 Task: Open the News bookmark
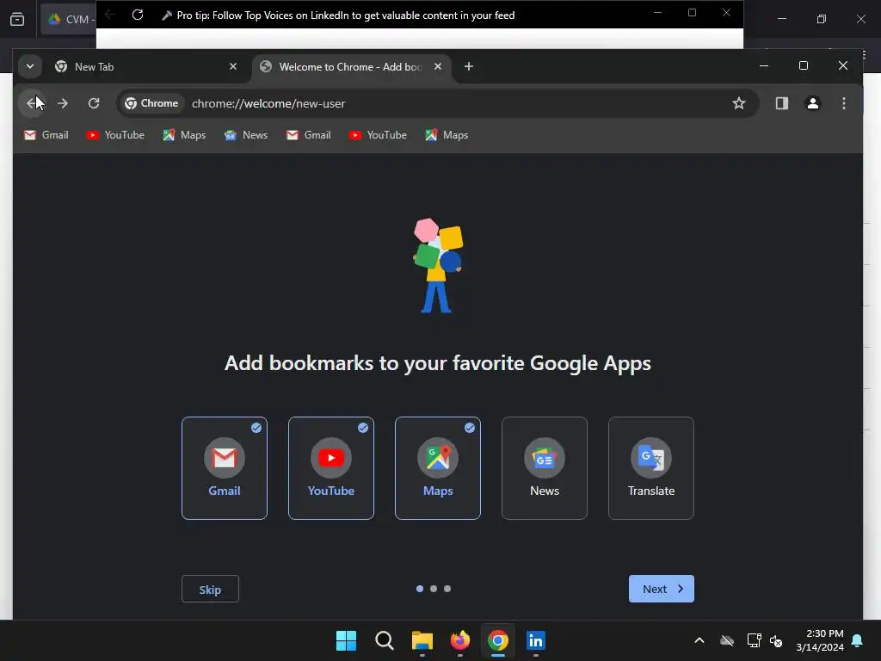[246, 135]
